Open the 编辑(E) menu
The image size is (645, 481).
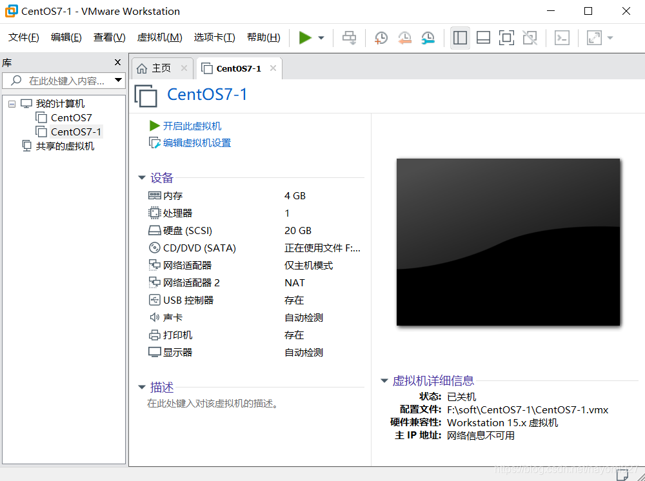tap(66, 37)
